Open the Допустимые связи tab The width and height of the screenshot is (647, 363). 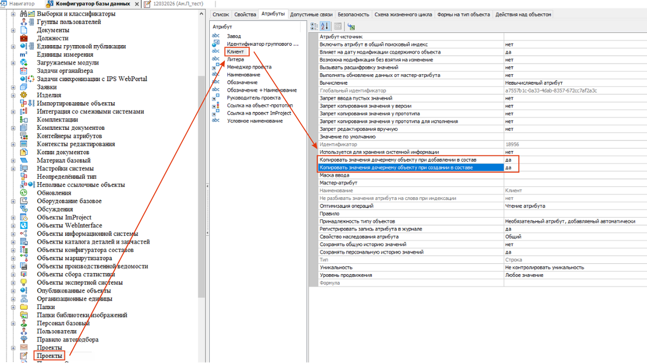tap(312, 15)
